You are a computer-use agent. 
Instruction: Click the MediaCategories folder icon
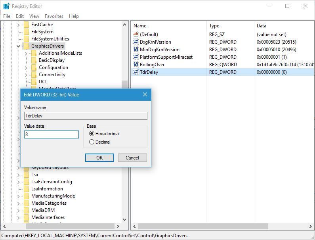tap(26, 203)
